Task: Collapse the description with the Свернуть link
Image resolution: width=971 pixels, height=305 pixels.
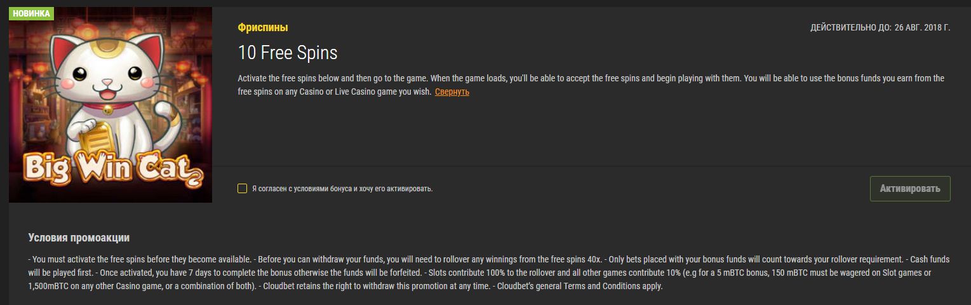Action: pos(452,92)
